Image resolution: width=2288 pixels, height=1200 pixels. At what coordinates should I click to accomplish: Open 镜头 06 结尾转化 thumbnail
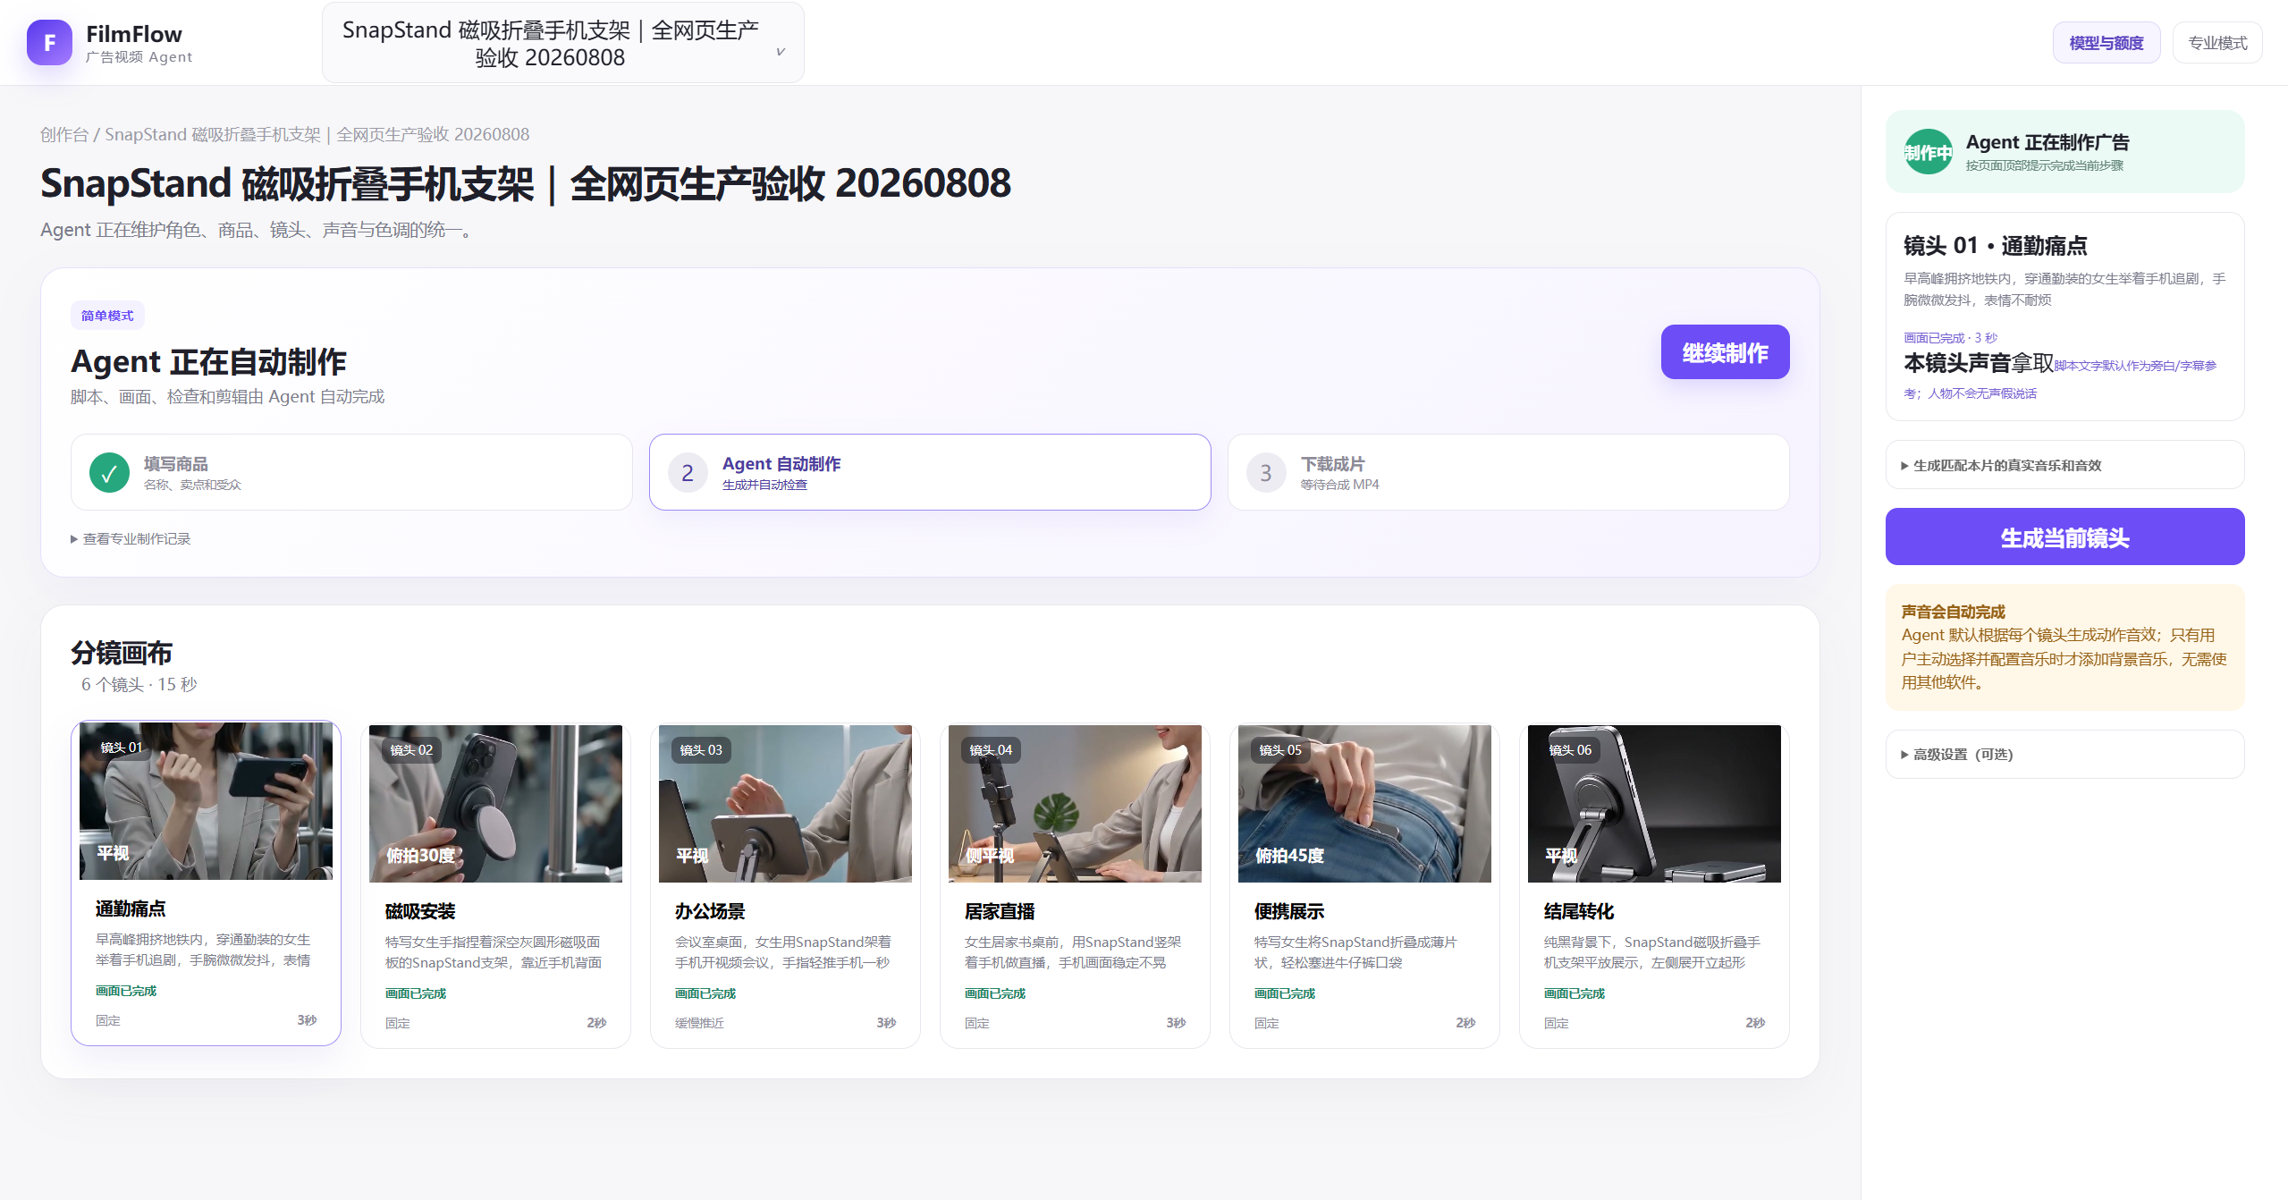1654,803
